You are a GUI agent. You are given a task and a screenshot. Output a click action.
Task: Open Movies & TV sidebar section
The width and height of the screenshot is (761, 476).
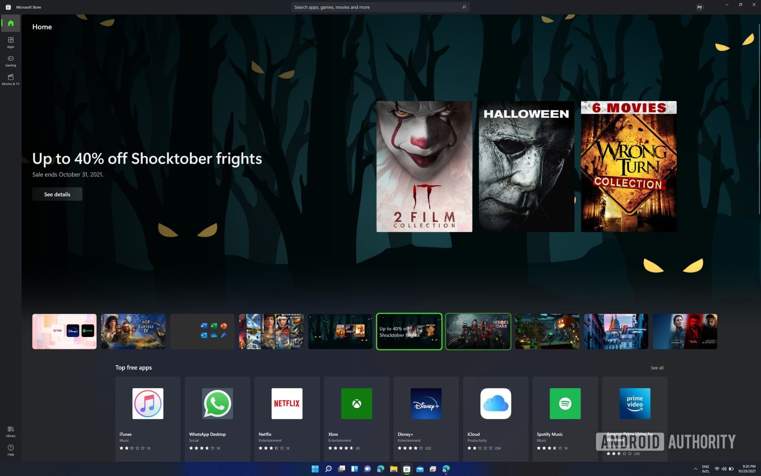pos(10,79)
